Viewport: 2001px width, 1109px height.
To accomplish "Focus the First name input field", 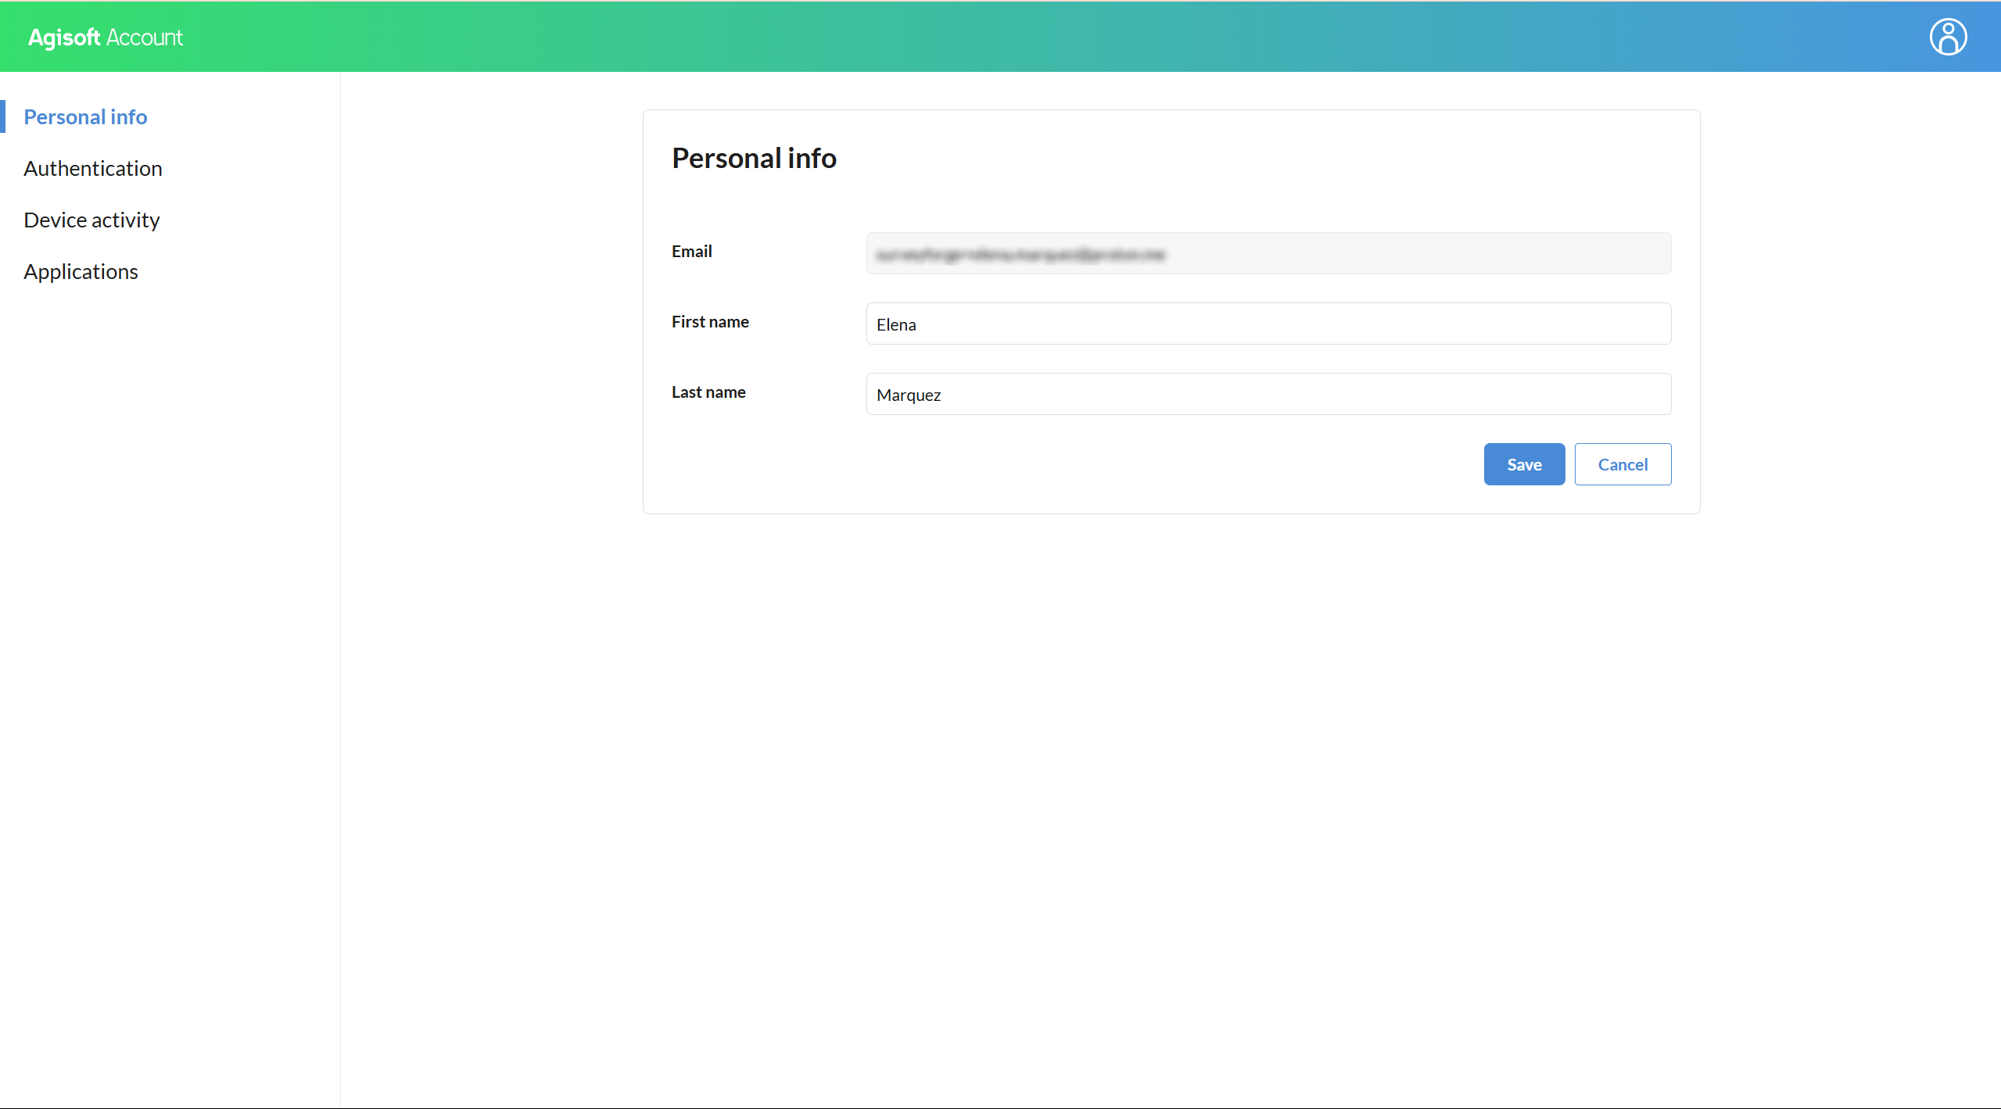I will (1268, 324).
